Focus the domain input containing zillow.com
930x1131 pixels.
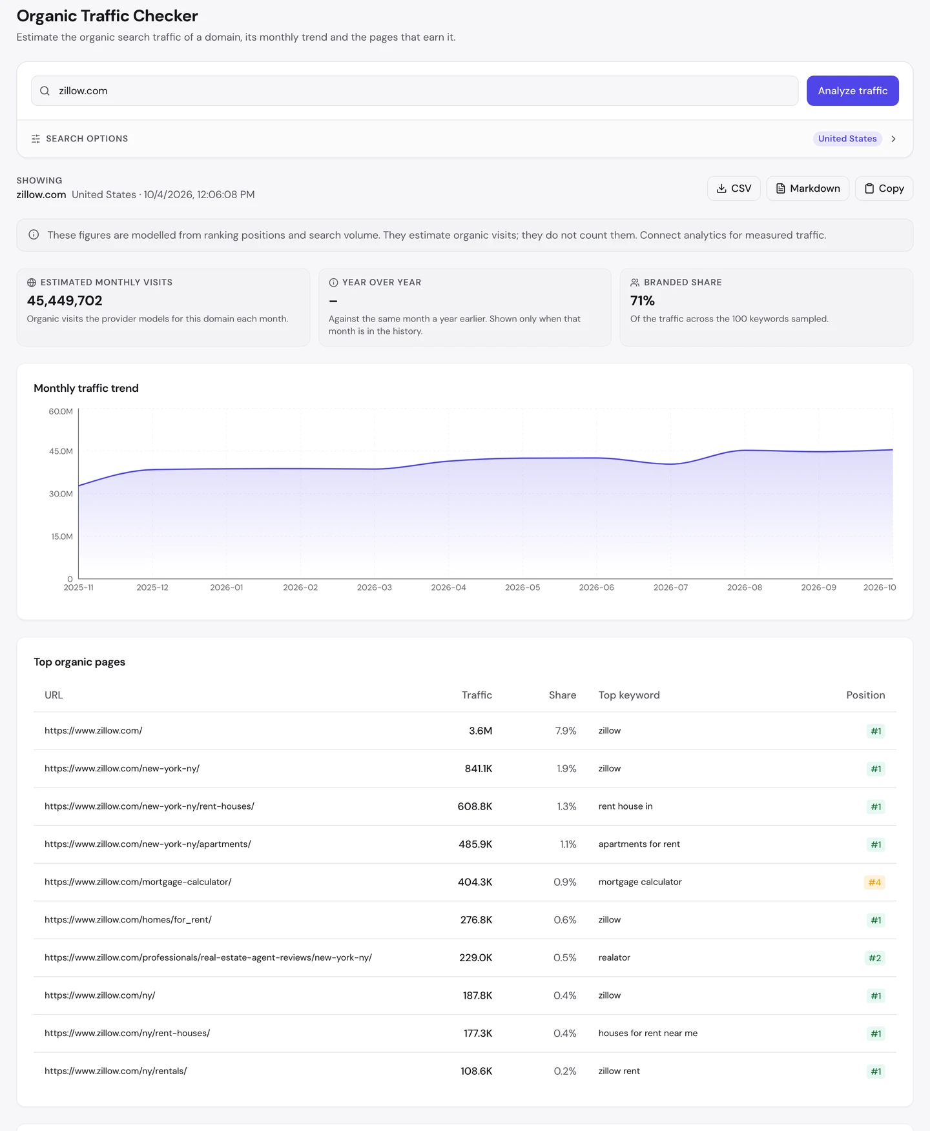[415, 91]
